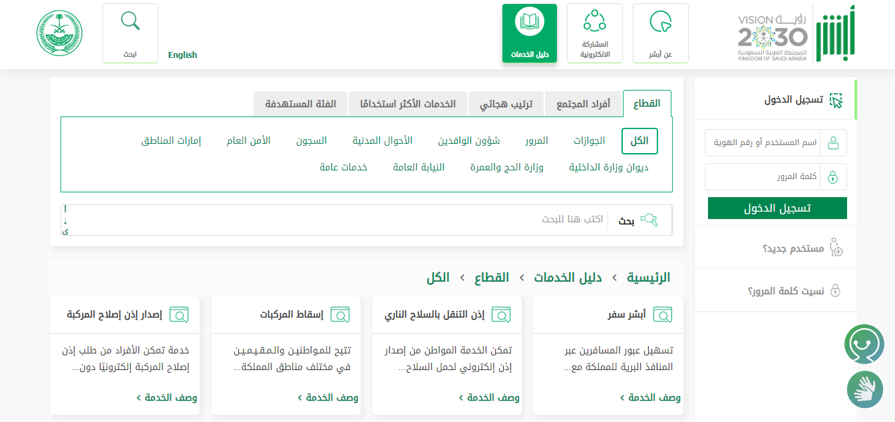
Task: Switch to Alphabetical Order (ترتيب هجائي) tab
Action: coord(506,105)
